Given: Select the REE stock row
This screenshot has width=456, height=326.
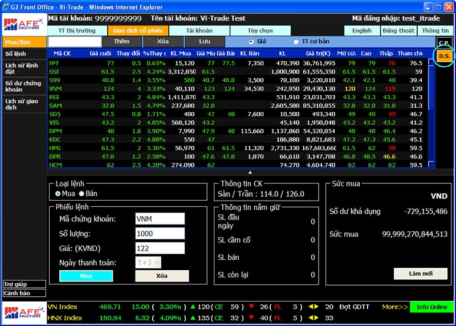Looking at the screenshot, I should click(237, 97).
